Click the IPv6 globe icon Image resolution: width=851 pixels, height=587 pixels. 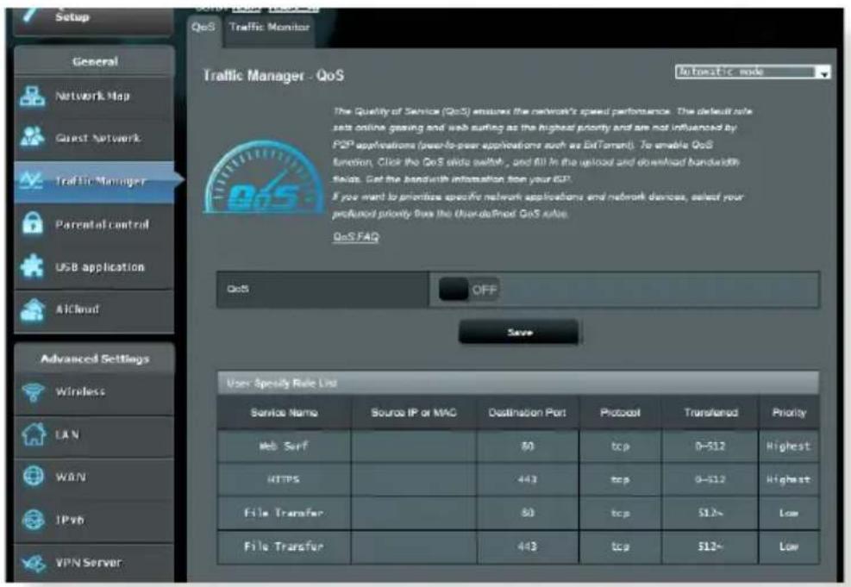click(34, 519)
